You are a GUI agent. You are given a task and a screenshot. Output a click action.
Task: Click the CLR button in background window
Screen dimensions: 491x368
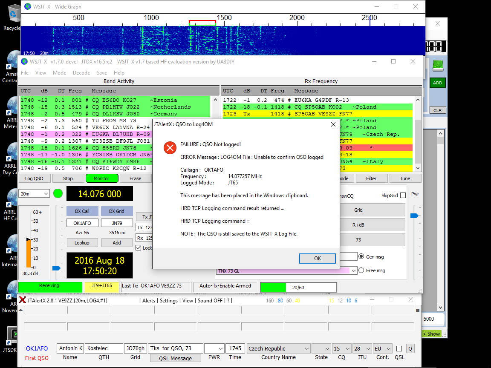pos(437,110)
